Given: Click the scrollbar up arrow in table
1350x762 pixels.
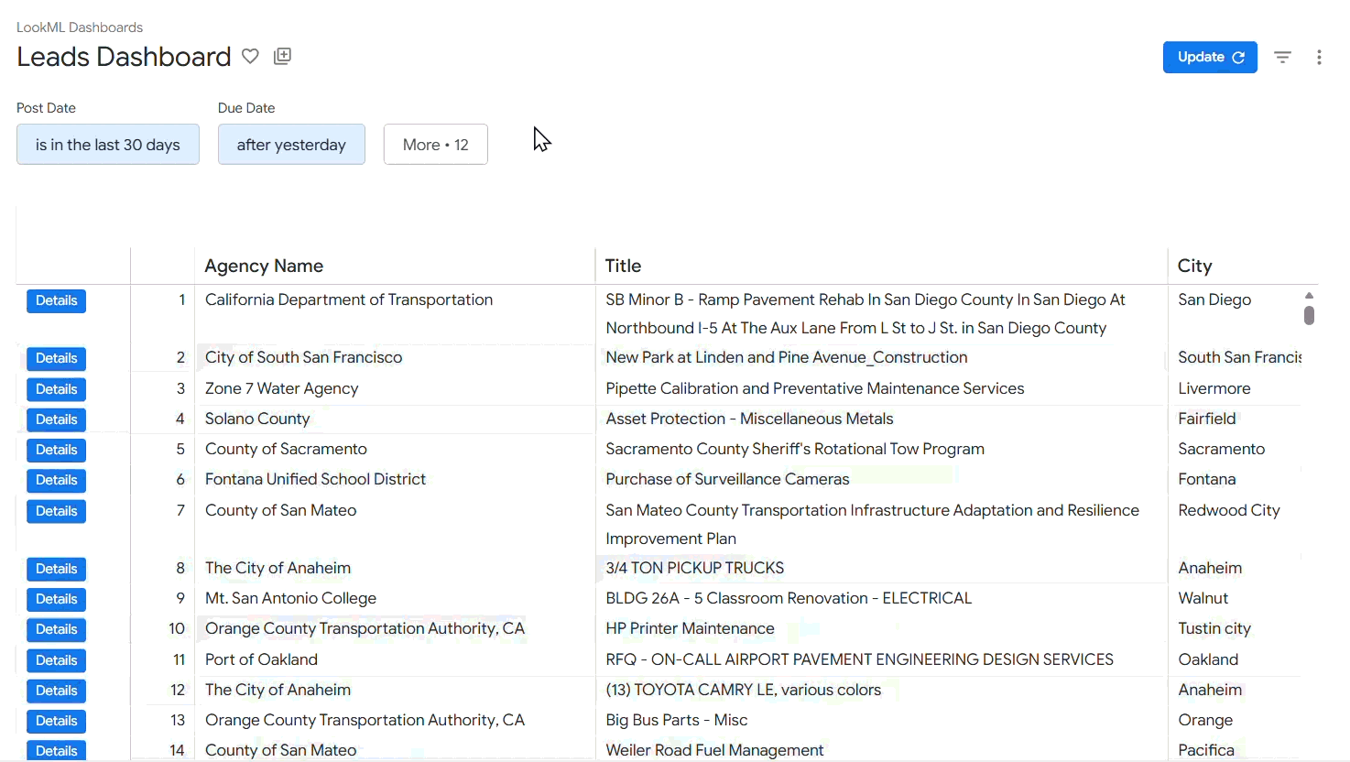Looking at the screenshot, I should click(1309, 295).
